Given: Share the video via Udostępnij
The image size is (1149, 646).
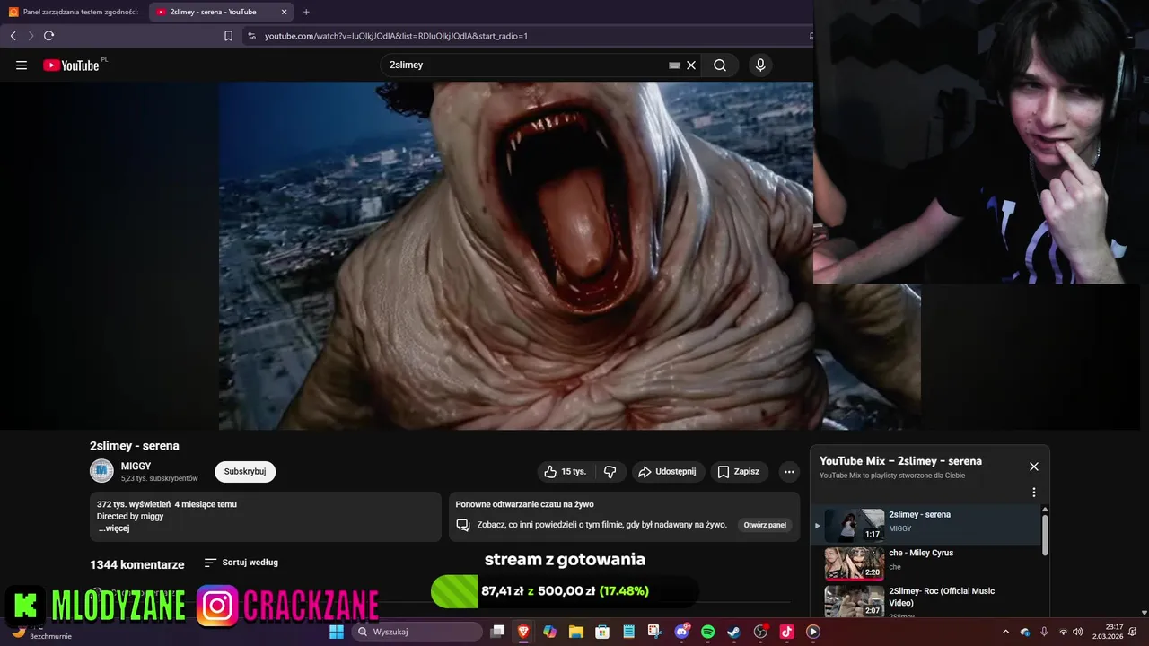Looking at the screenshot, I should point(667,471).
